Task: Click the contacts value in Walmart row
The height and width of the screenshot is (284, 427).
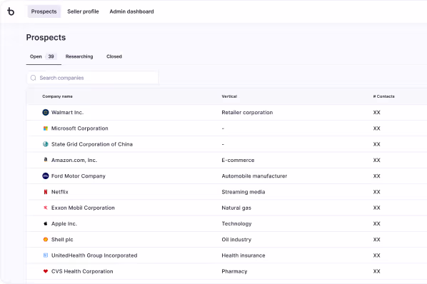Action: 376,112
